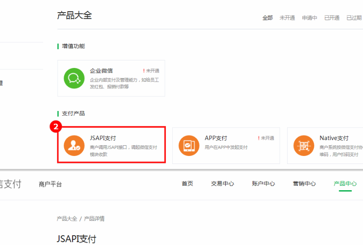Click the 商户平台 header label
363x245 pixels.
click(50, 184)
